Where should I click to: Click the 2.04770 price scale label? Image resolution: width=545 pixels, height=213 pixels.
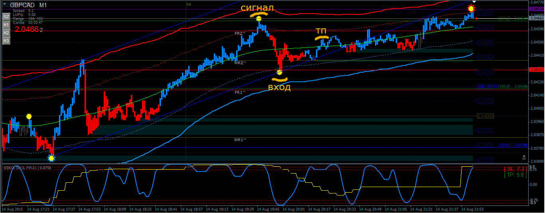click(x=537, y=2)
